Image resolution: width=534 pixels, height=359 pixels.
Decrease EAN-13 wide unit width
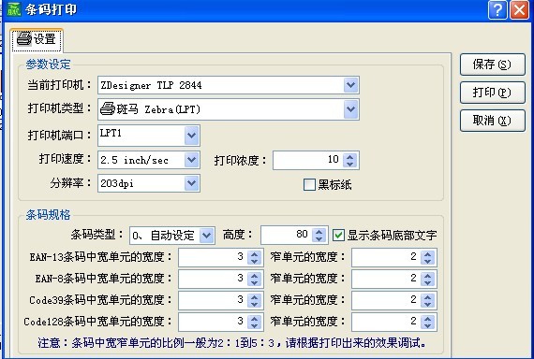[x=255, y=261]
